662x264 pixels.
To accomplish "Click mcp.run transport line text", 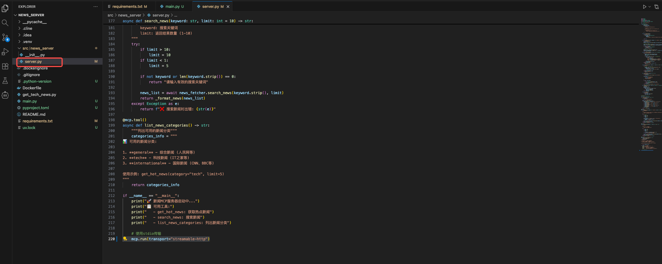I will [170, 239].
